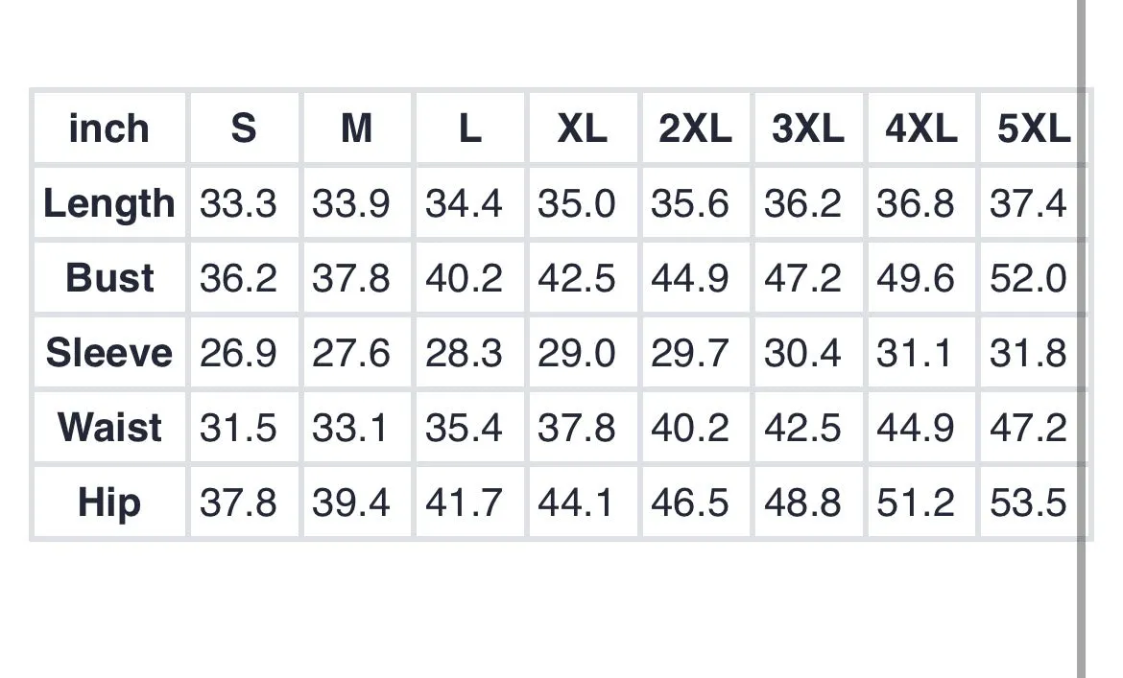Click the 2XL size column header
This screenshot has height=678, width=1123.
[x=696, y=128]
